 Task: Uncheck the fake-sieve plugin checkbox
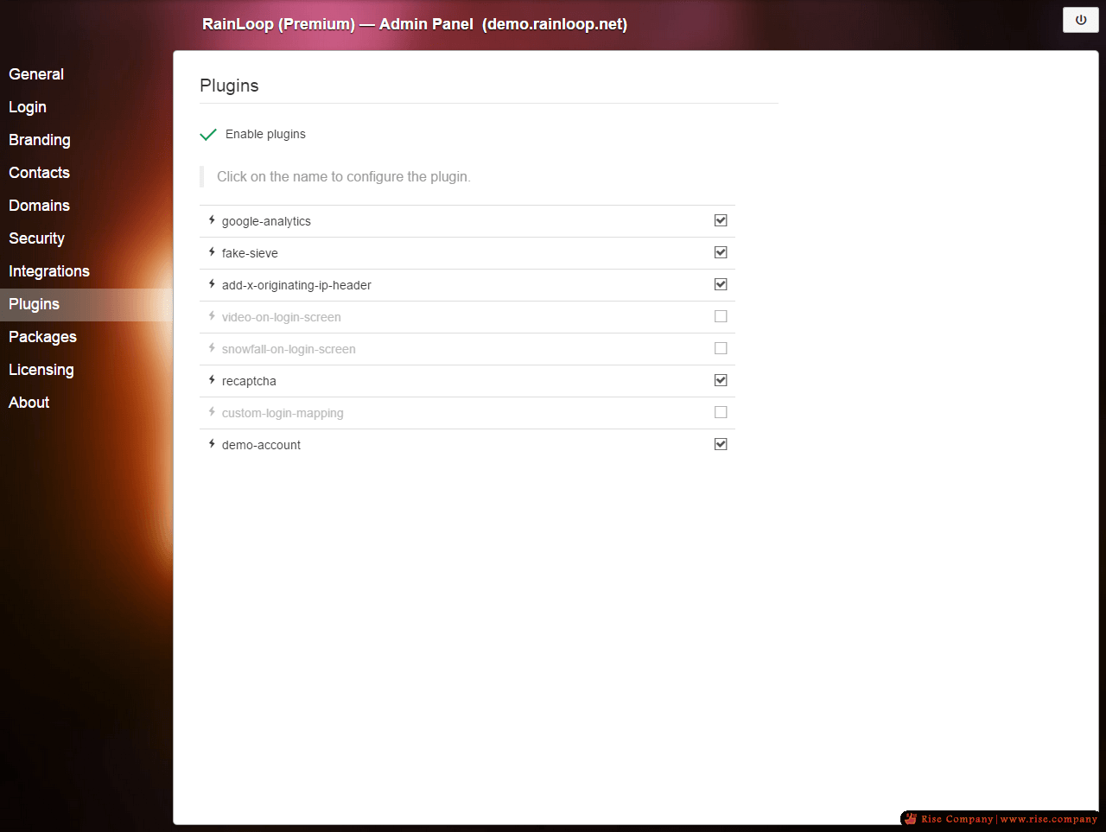pos(721,252)
